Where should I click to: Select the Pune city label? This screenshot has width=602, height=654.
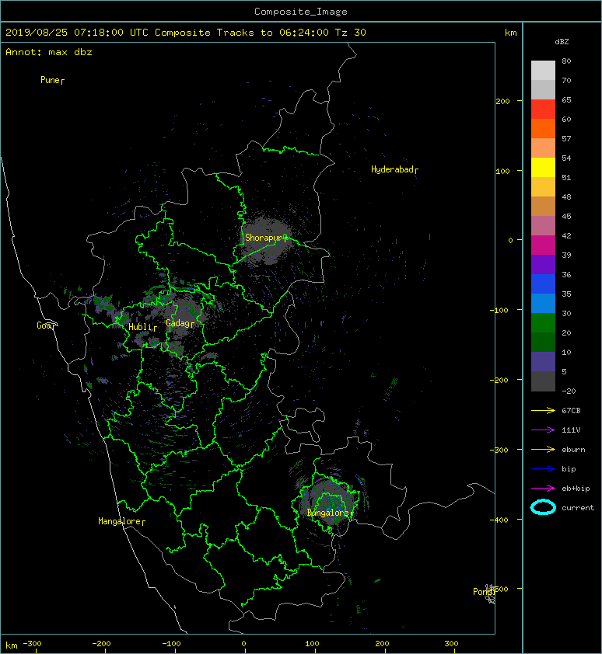tap(50, 80)
